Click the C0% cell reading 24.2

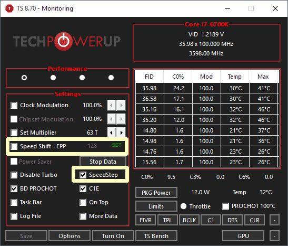pos(178,88)
